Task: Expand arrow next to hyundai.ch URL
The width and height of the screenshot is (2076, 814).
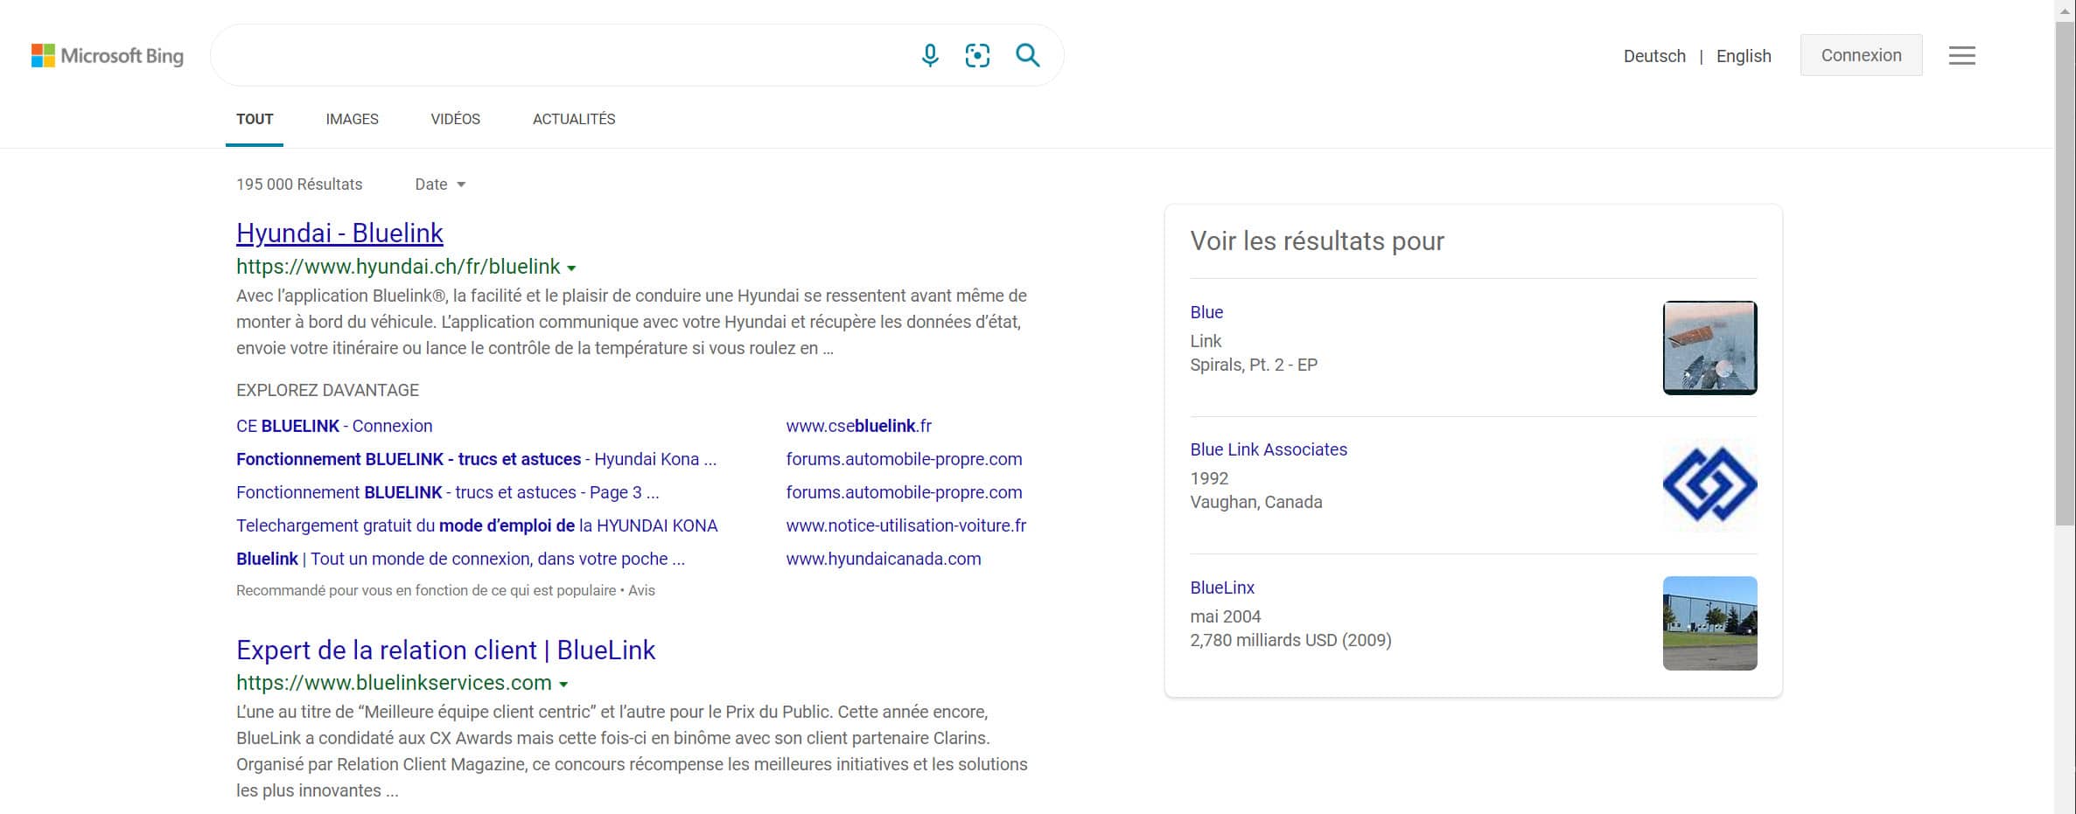Action: click(x=571, y=268)
